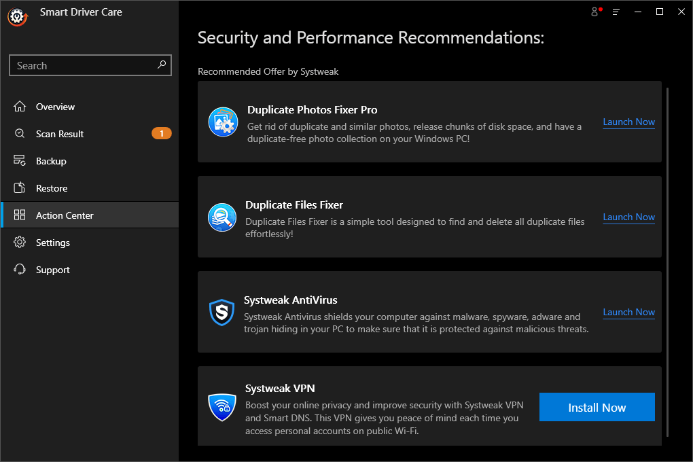693x462 pixels.
Task: Click the Settings gear icon
Action: pyautogui.click(x=20, y=243)
